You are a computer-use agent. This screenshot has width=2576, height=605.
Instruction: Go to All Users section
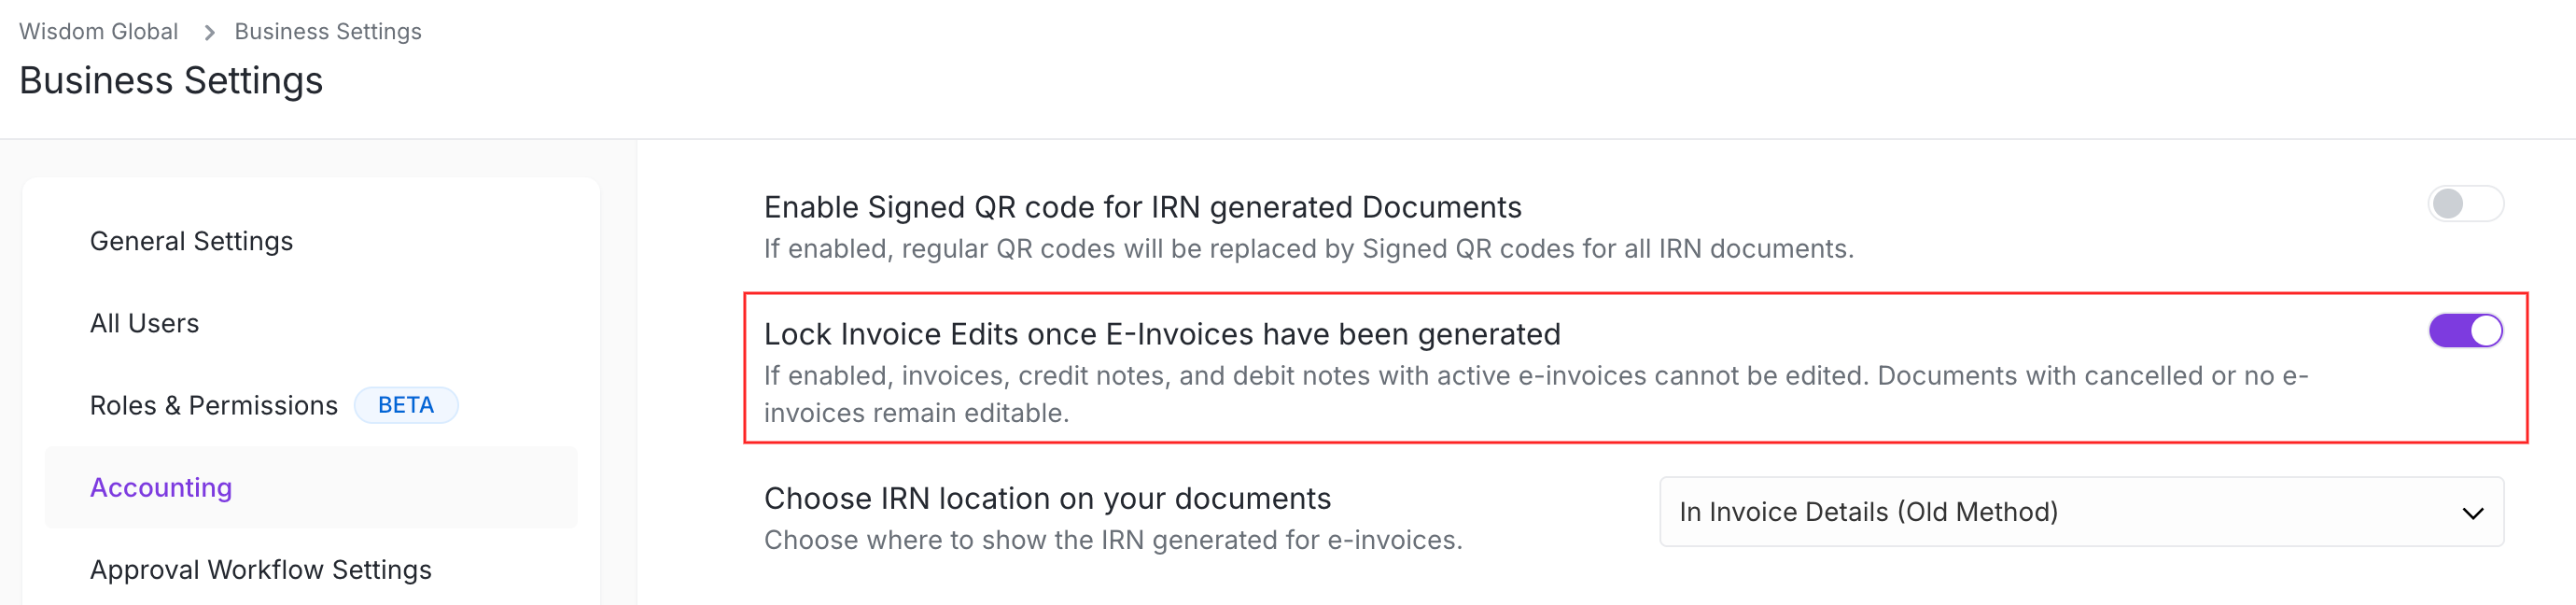point(144,323)
